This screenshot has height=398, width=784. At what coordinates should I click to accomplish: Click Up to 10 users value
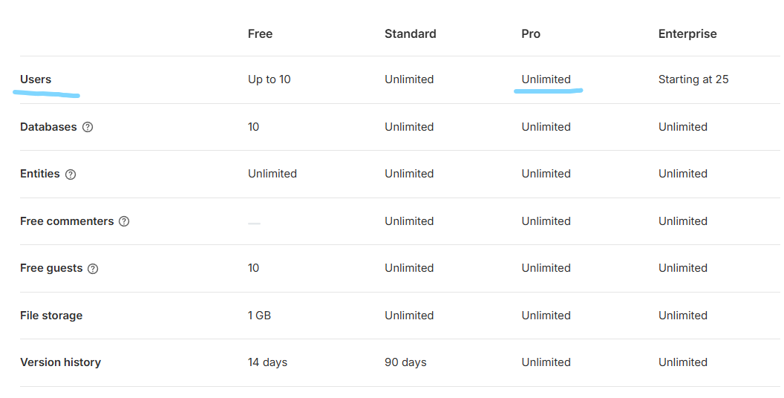point(269,79)
